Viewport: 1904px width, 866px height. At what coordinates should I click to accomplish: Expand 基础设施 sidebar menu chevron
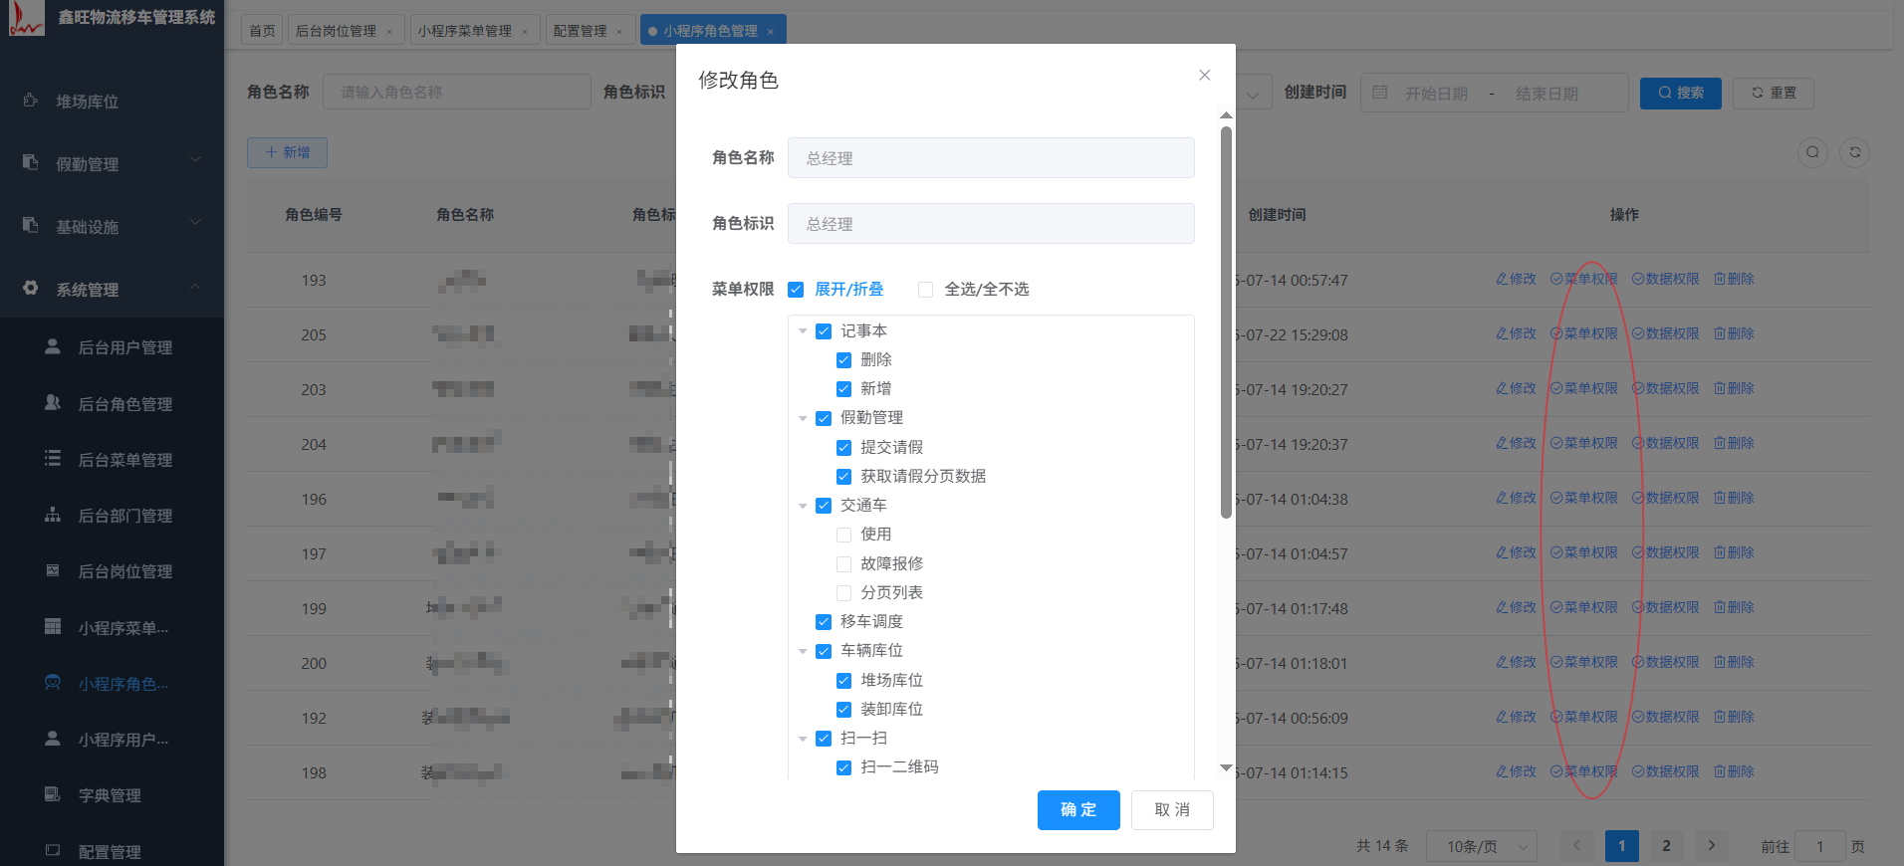pos(195,222)
